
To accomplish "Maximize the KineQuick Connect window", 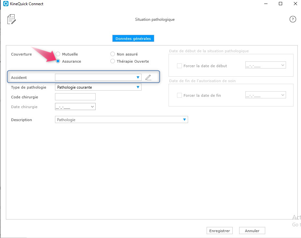I will click(280, 4).
